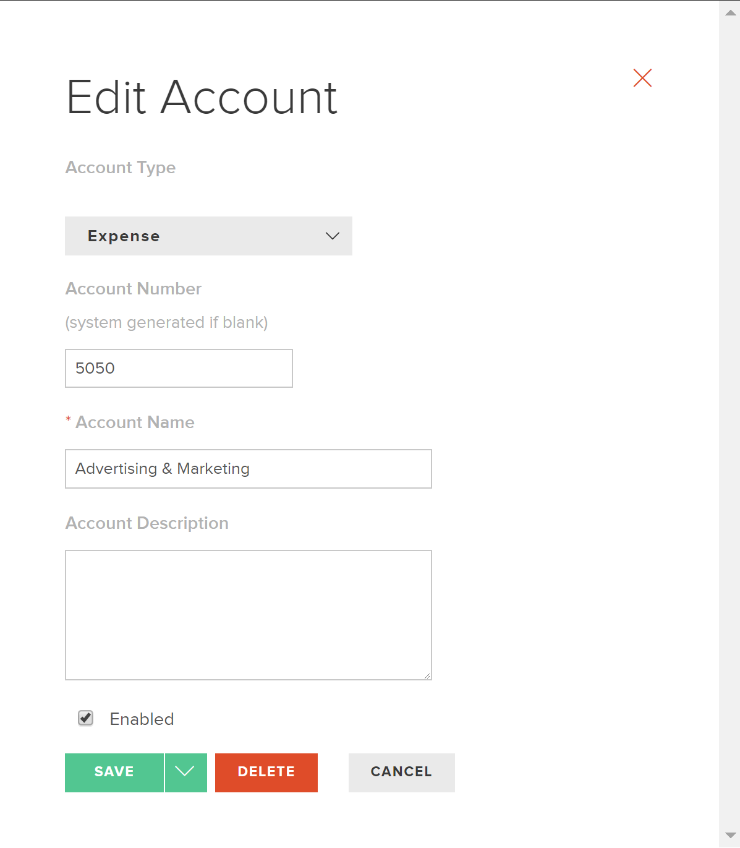Click the scrollbar up arrow
This screenshot has height=848, width=740.
(x=730, y=12)
